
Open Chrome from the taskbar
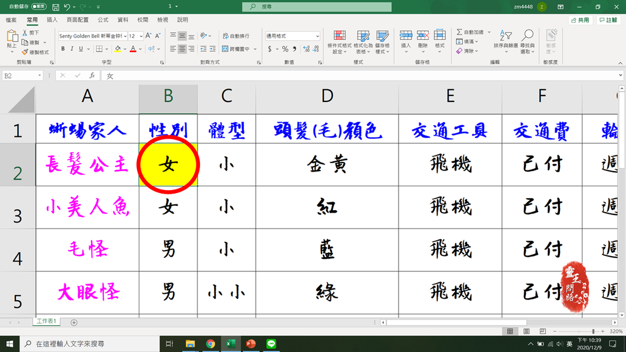pyautogui.click(x=210, y=343)
